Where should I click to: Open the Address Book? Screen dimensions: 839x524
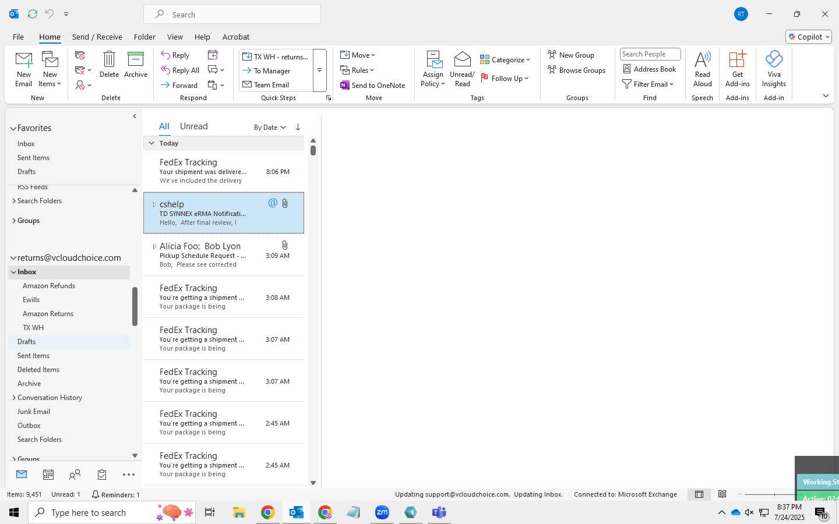click(x=650, y=69)
